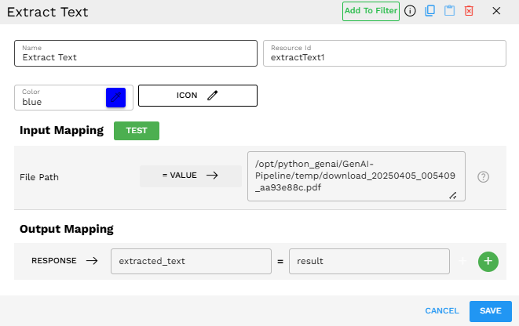Open the RESPONSE output type selector

pyautogui.click(x=64, y=261)
